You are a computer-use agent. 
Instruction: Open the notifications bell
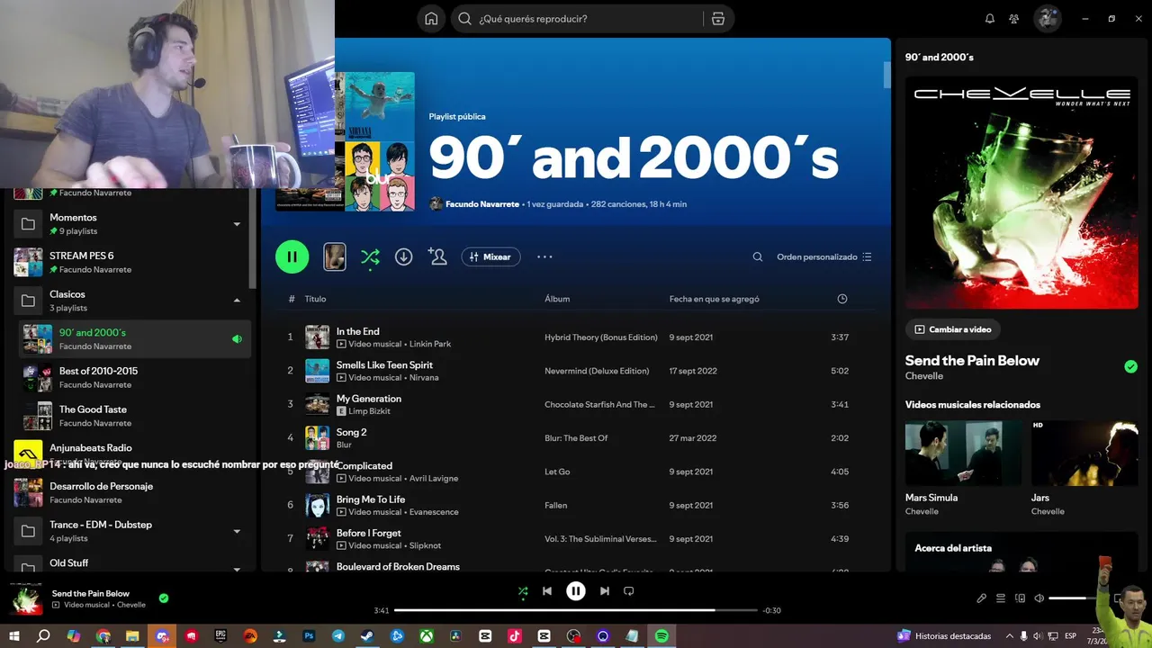tap(990, 19)
